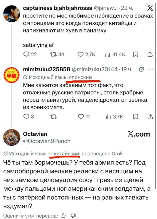This screenshot has width=157, height=219.
Task: Open more options menu on mimizuku tweet
Action: pos(150,69)
